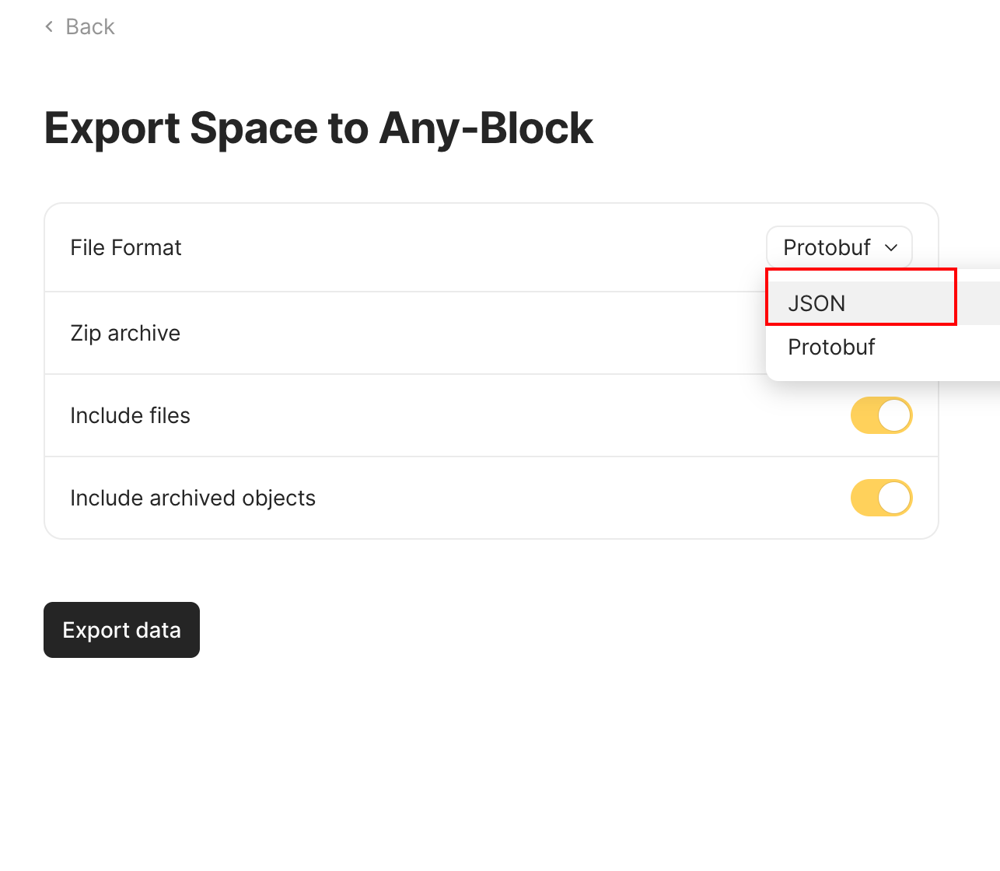The image size is (1000, 871).
Task: Go back via the Back link text
Action: 90,27
